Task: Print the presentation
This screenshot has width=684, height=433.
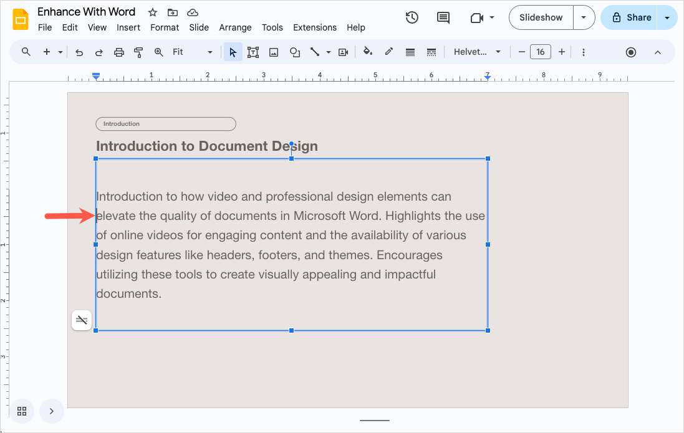Action: (x=118, y=52)
